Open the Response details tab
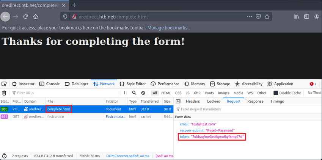 click(x=255, y=102)
